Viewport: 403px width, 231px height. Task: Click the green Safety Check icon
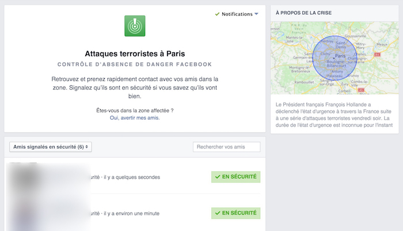[135, 26]
